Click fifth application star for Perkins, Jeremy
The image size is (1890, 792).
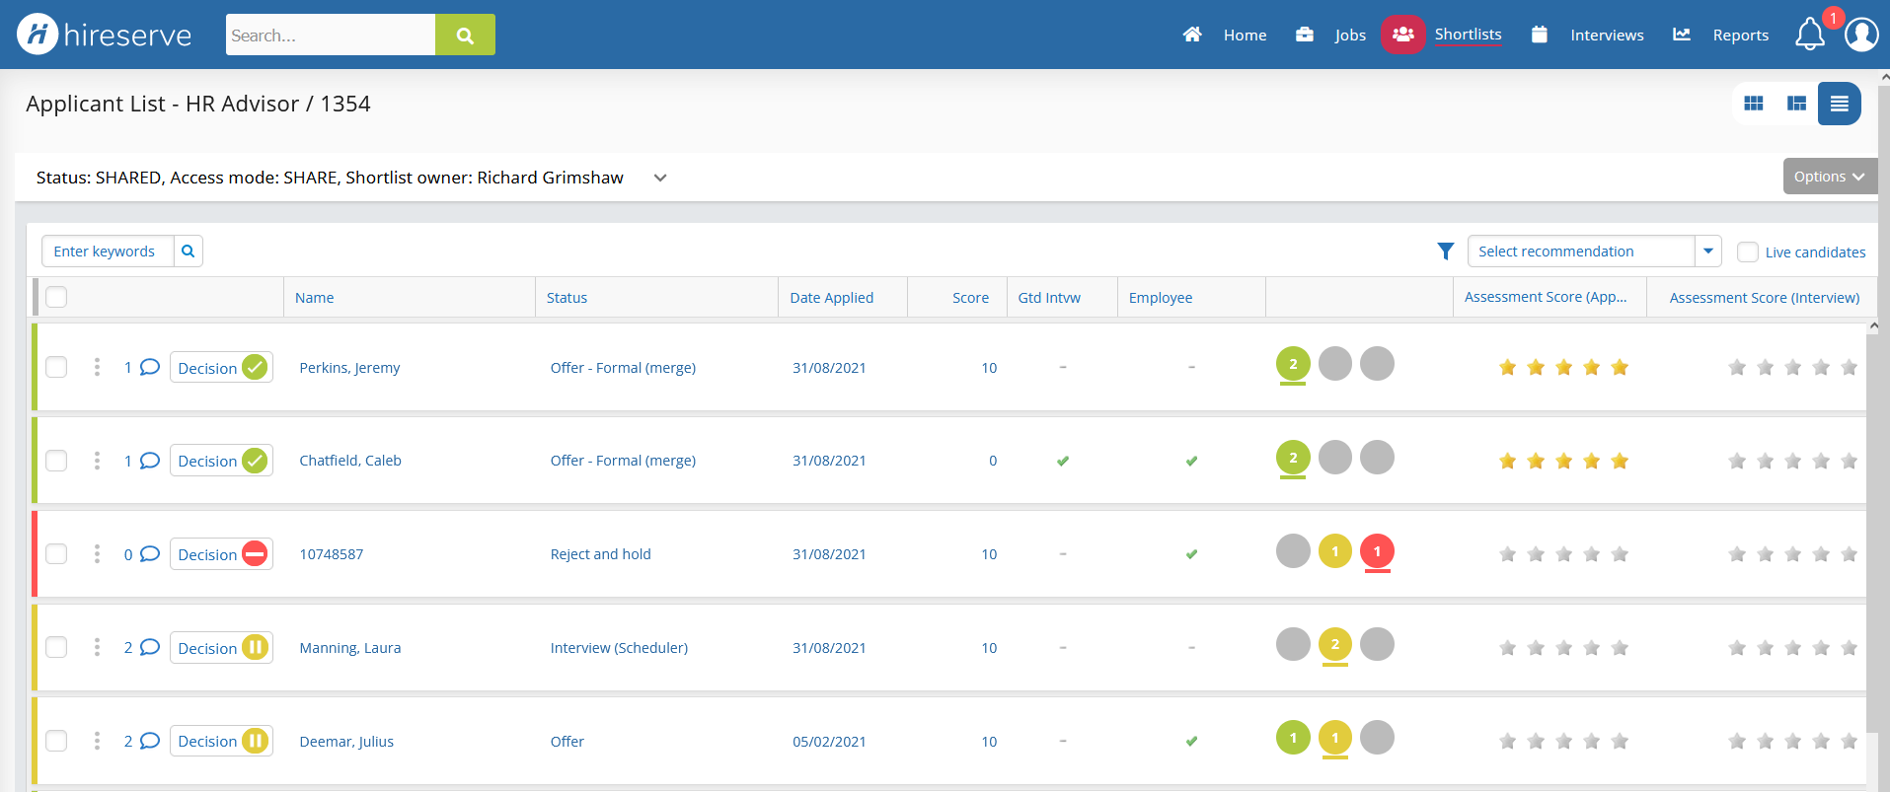click(1620, 367)
